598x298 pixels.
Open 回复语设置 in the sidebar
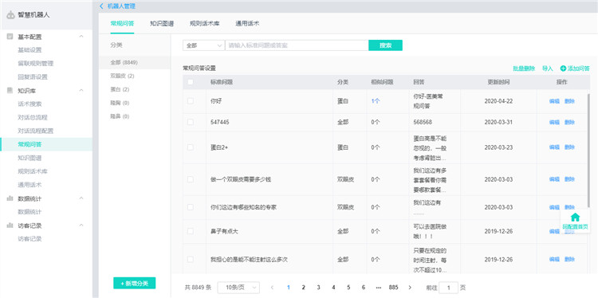pyautogui.click(x=33, y=76)
